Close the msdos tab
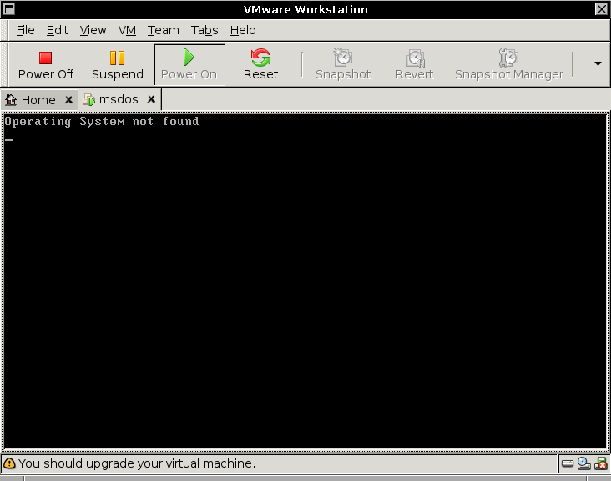 pyautogui.click(x=151, y=99)
